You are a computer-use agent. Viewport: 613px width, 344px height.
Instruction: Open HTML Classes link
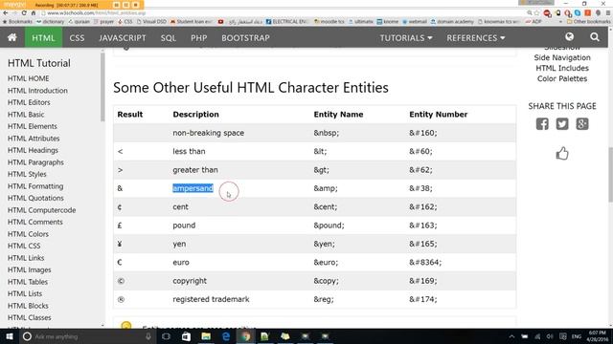(x=30, y=317)
